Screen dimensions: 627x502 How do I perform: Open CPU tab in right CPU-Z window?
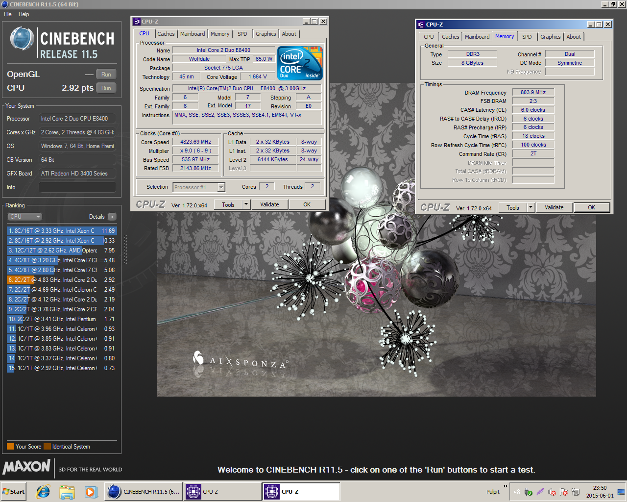click(x=429, y=37)
